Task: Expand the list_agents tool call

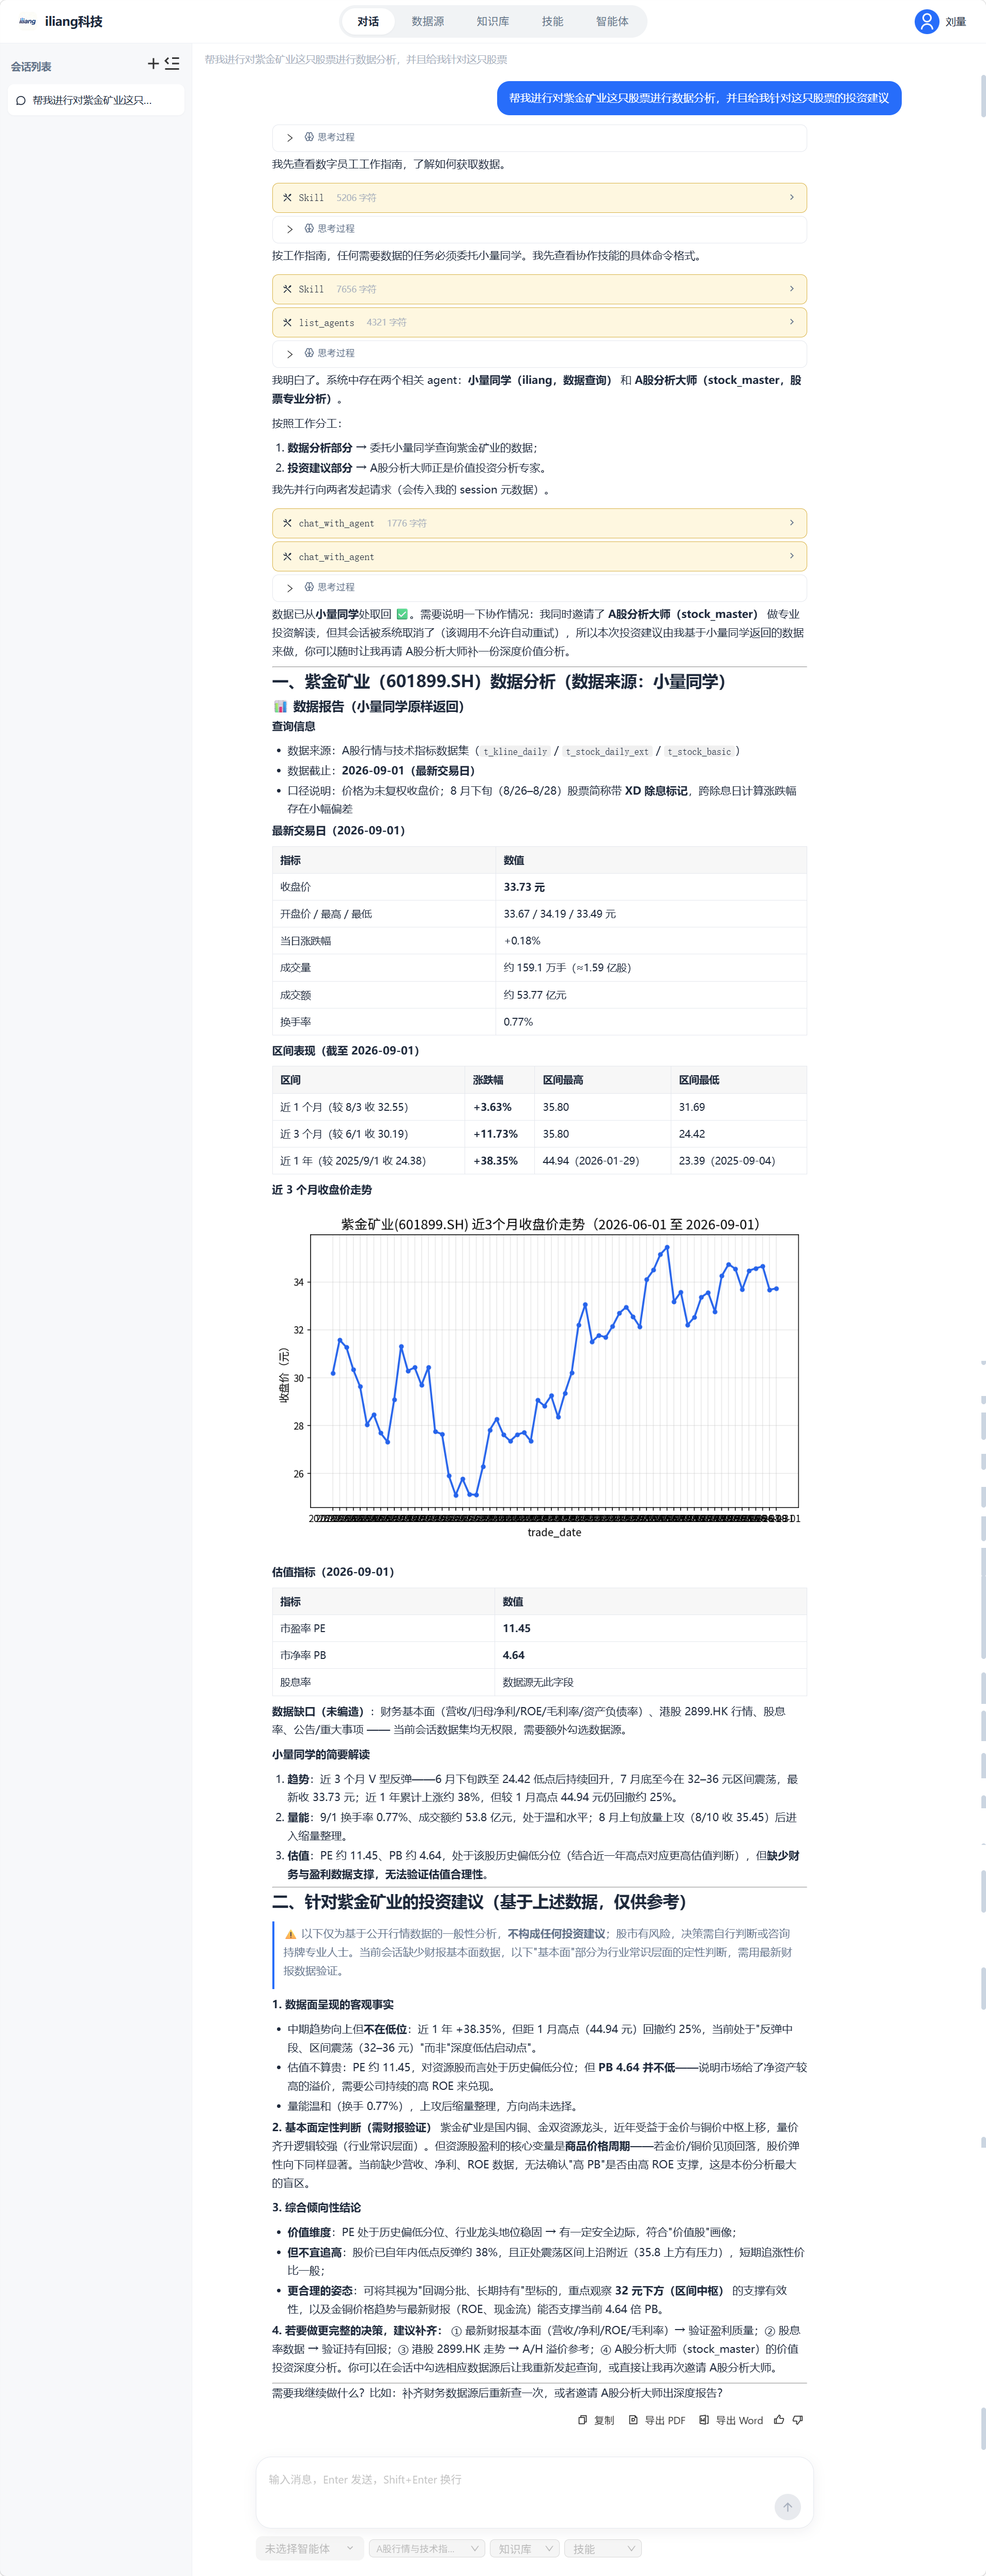Action: pyautogui.click(x=539, y=322)
